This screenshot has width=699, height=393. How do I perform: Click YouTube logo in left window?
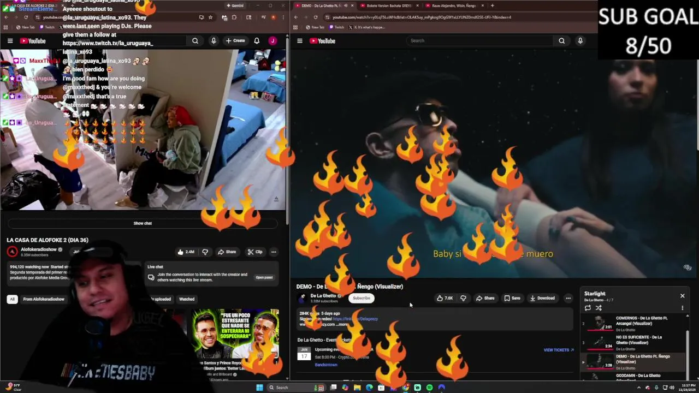(x=33, y=41)
